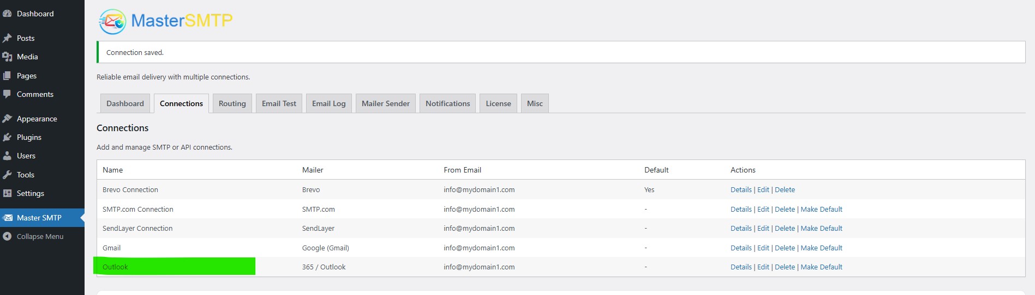This screenshot has width=1035, height=295.
Task: Open the Notifications tab
Action: tap(447, 103)
